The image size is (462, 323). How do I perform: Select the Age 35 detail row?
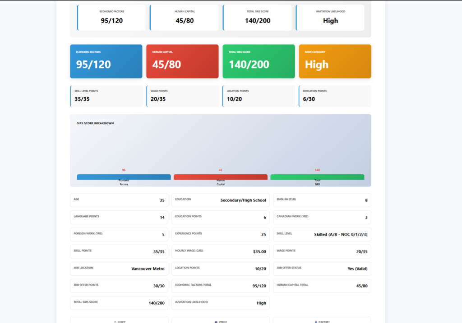119,200
